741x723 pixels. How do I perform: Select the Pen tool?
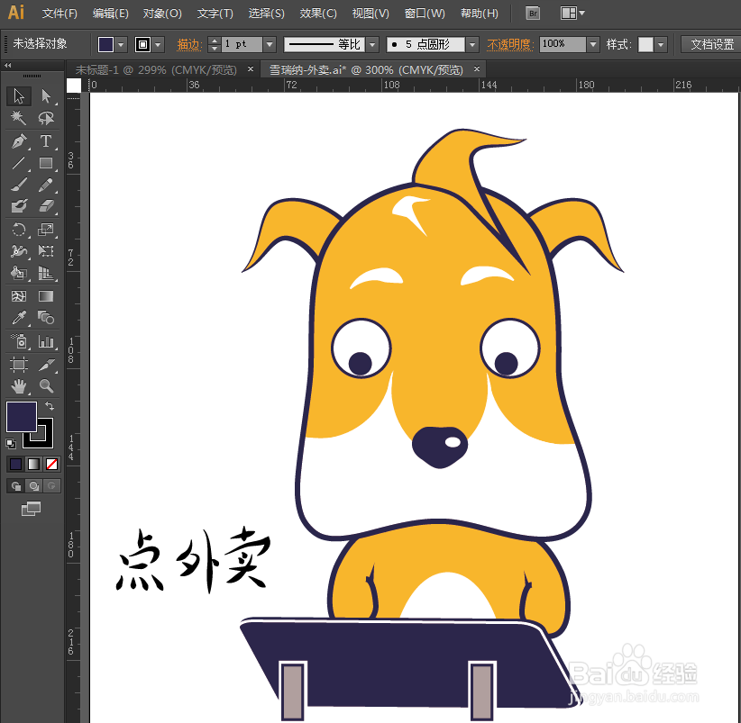point(18,141)
